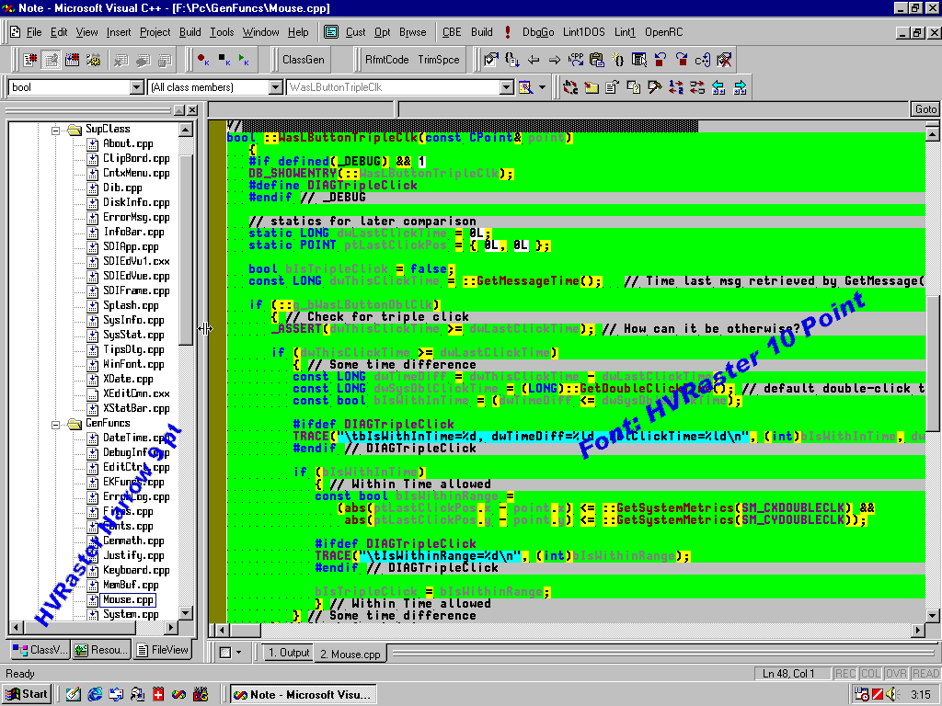This screenshot has height=706, width=942.
Task: Toggle the REC macro recording indicator
Action: pos(844,673)
